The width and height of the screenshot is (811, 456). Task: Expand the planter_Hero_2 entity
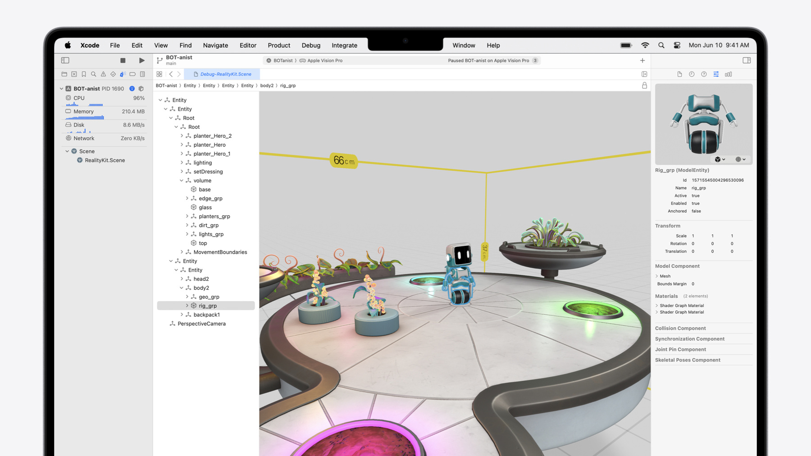tap(182, 136)
